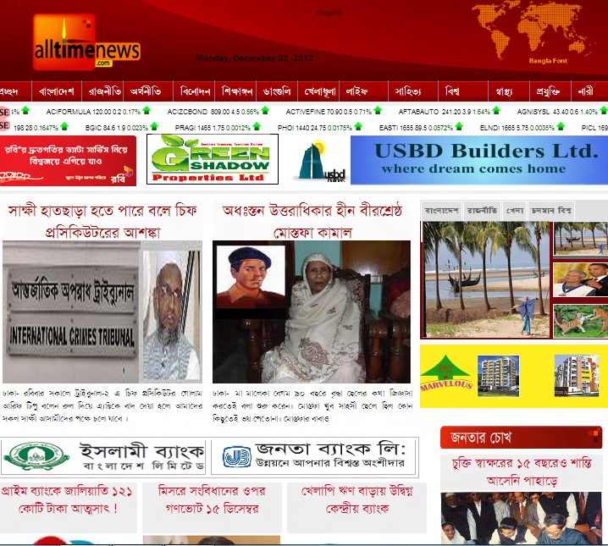Click the Janata Bank JB logo
The height and width of the screenshot is (546, 608).
pos(236,456)
